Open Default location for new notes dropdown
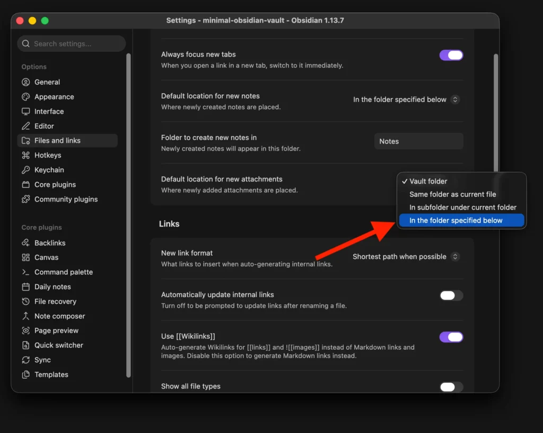 coord(406,100)
